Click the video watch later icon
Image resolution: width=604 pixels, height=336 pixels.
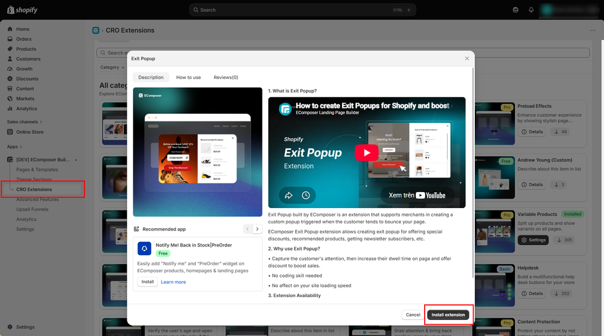pyautogui.click(x=306, y=196)
